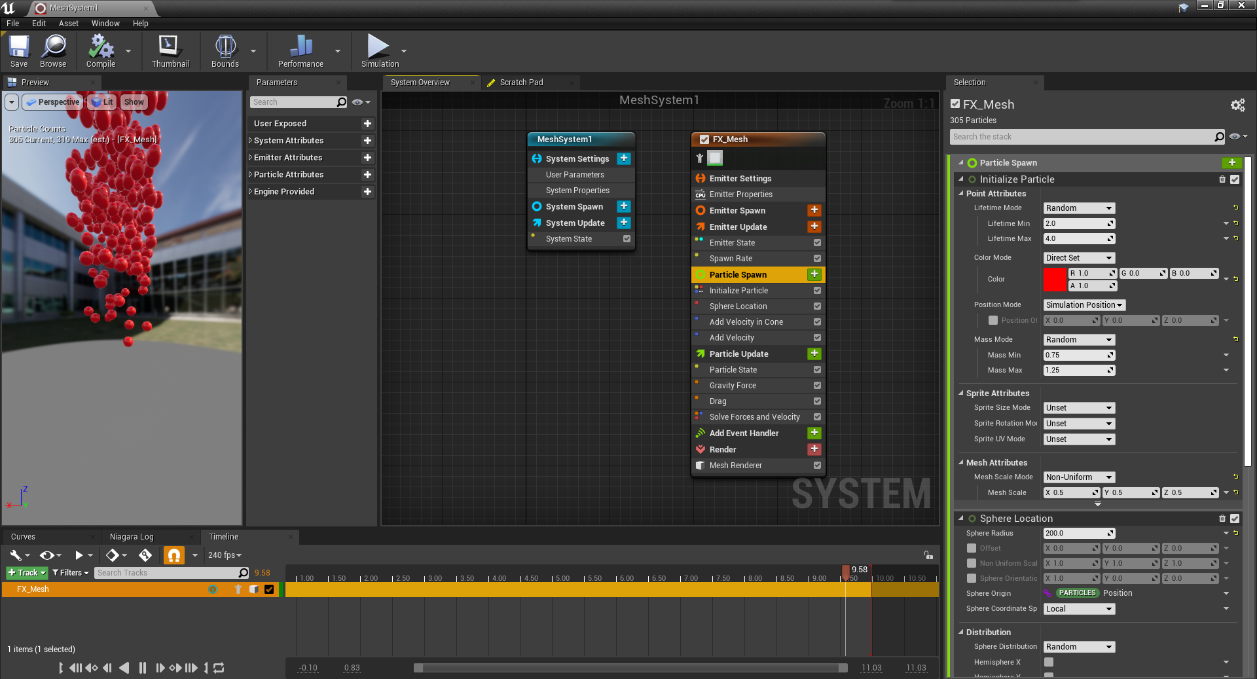Add a User Exposed parameter
1257x679 pixels.
(x=367, y=123)
